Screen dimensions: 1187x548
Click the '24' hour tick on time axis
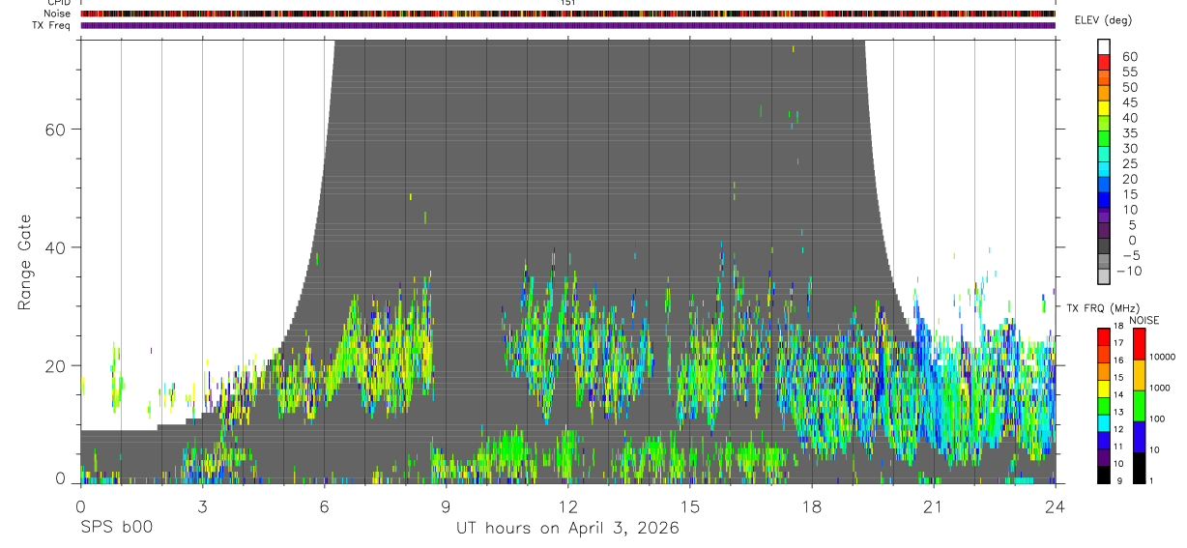point(1056,505)
